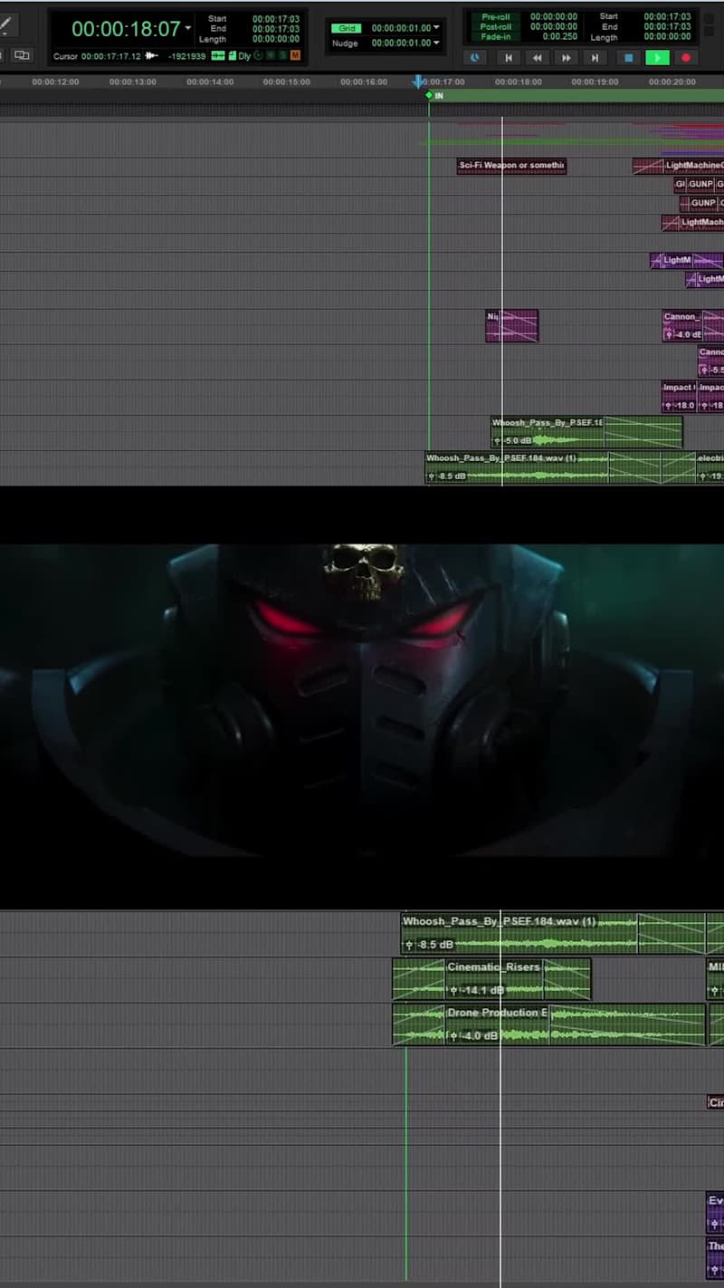Toggle the green Grid mode indicator
Screen dimensions: 724x1288
coord(348,28)
